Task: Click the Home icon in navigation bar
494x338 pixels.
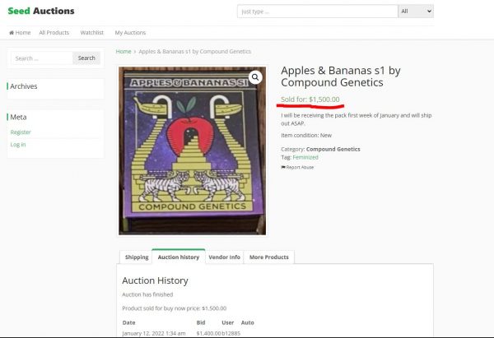Action: tap(12, 32)
